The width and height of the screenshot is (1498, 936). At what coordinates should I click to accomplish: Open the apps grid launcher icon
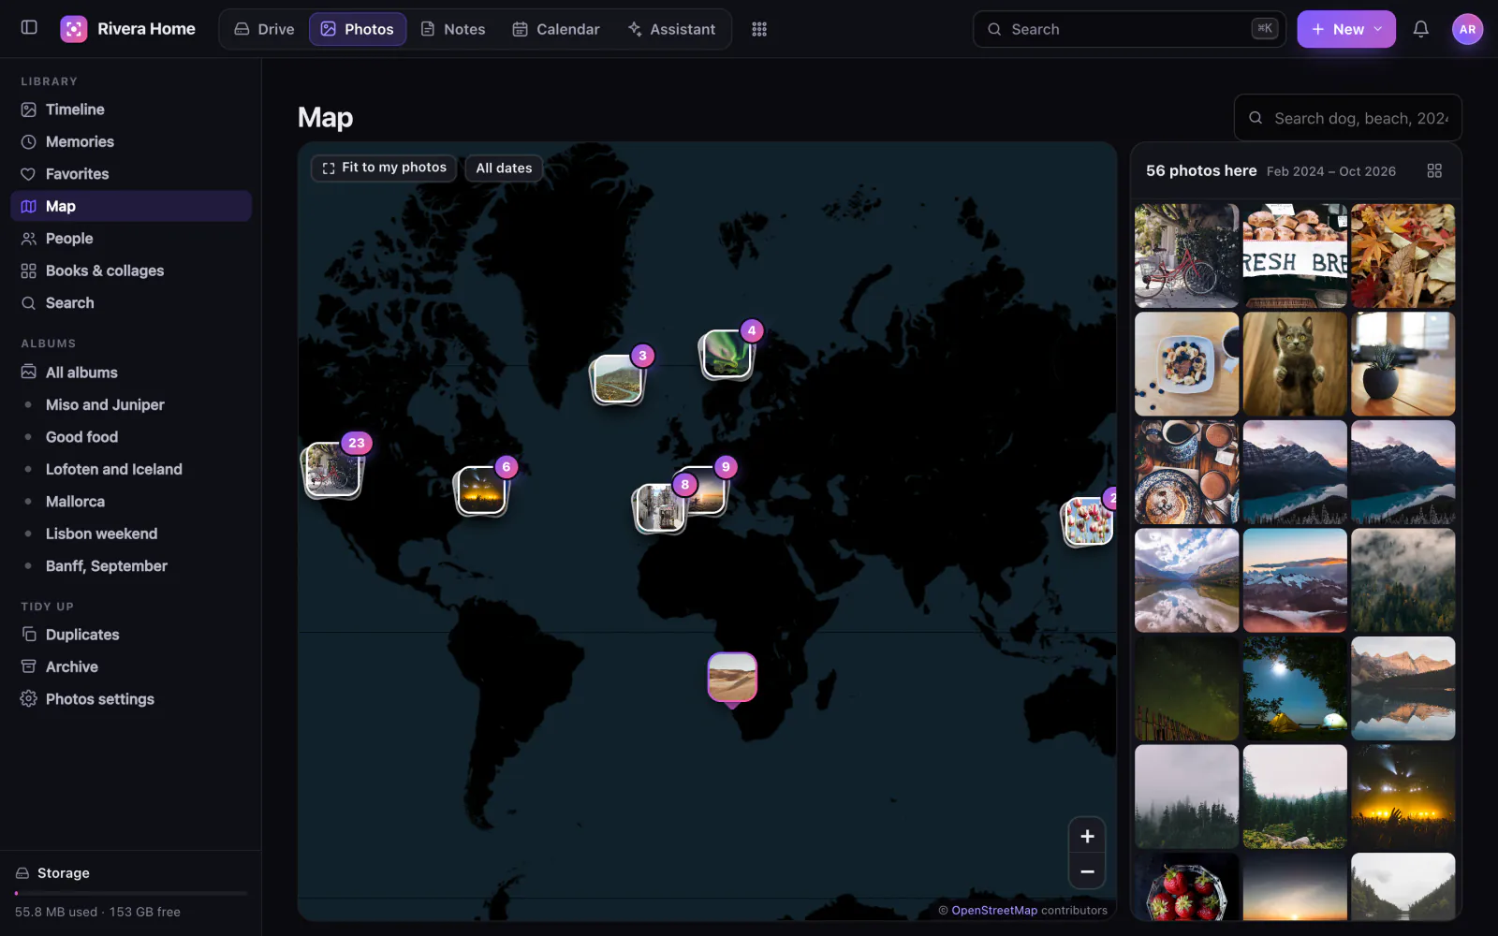tap(759, 29)
